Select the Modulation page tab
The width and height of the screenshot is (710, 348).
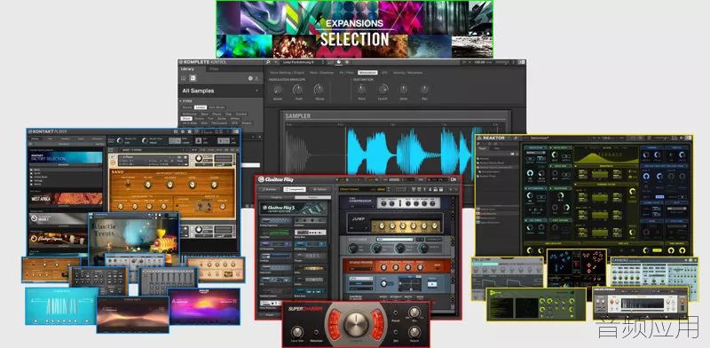[x=367, y=73]
